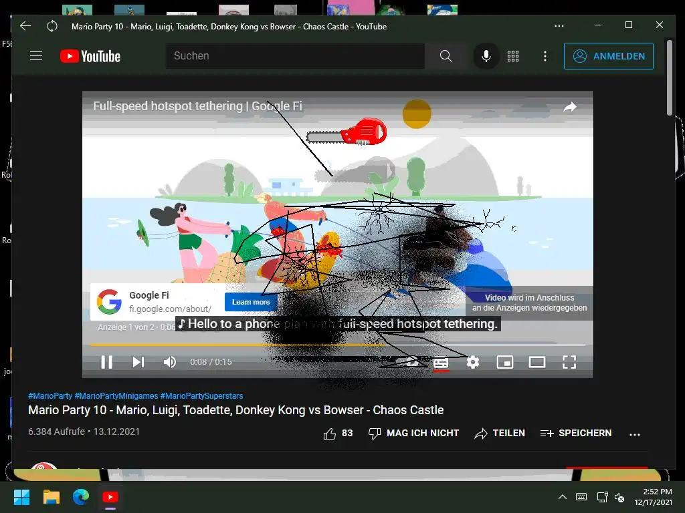Open the fi.google.com/about/ ad link
The width and height of the screenshot is (685, 513).
[171, 309]
